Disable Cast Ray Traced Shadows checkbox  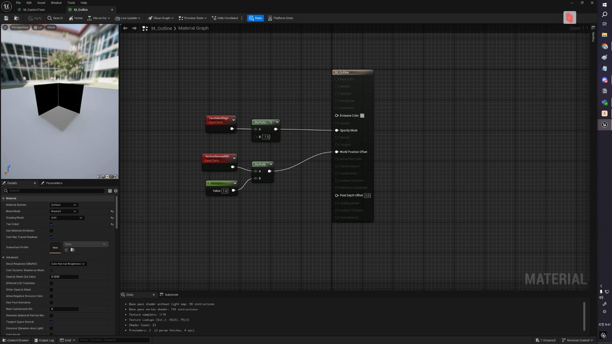click(x=51, y=237)
